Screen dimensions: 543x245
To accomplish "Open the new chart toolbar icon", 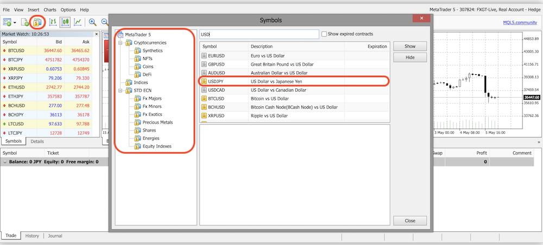I will pos(7,22).
